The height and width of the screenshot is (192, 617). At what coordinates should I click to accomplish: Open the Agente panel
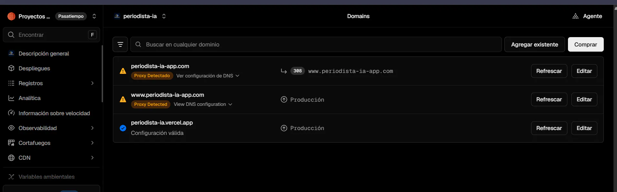(587, 16)
